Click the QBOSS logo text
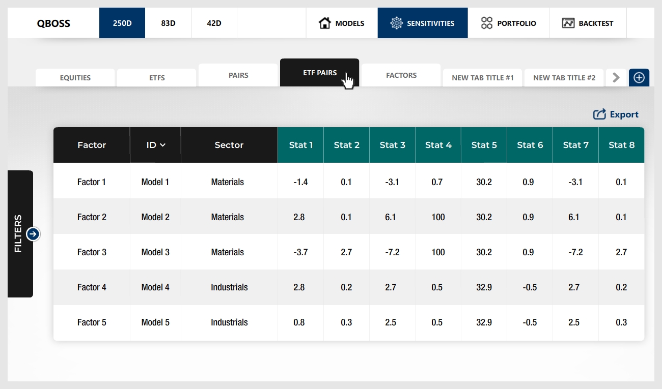Screen dimensions: 662x389 pyautogui.click(x=53, y=23)
